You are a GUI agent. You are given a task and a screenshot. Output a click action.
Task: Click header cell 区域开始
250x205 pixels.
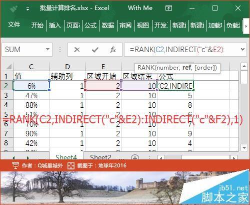(103, 76)
